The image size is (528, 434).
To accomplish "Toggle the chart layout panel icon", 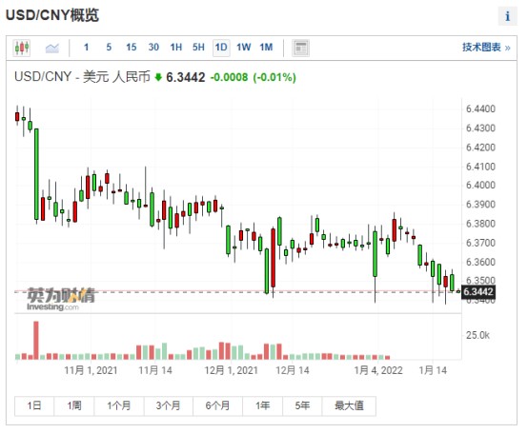I will 300,48.
